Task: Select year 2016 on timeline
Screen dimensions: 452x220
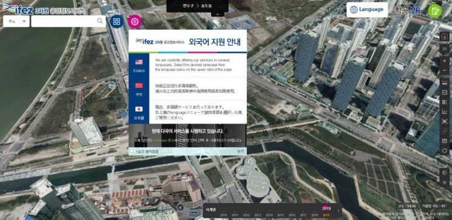Action: (x=292, y=215)
